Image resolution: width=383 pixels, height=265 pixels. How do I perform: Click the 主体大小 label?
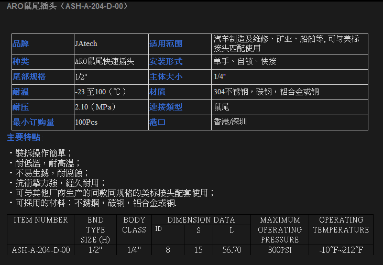pos(166,76)
